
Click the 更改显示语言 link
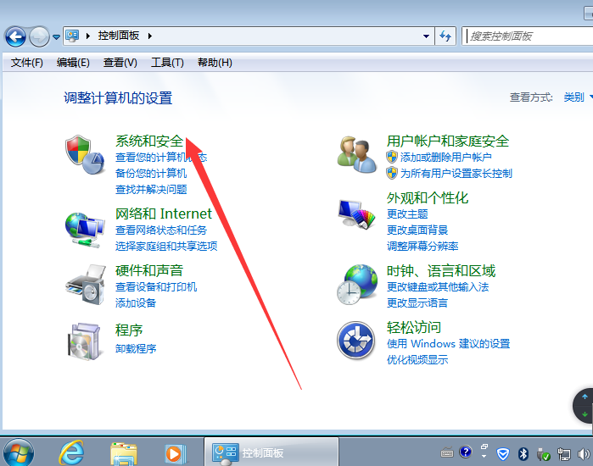pos(417,302)
